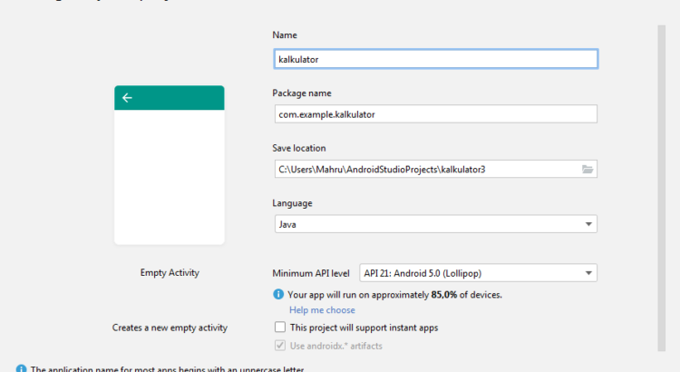Click the 'Empty Activity' template label

coord(170,272)
